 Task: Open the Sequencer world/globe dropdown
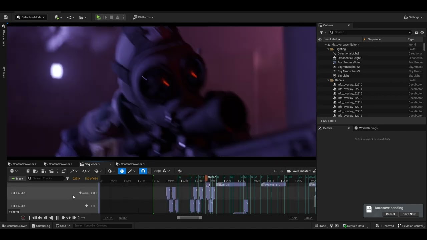14,171
